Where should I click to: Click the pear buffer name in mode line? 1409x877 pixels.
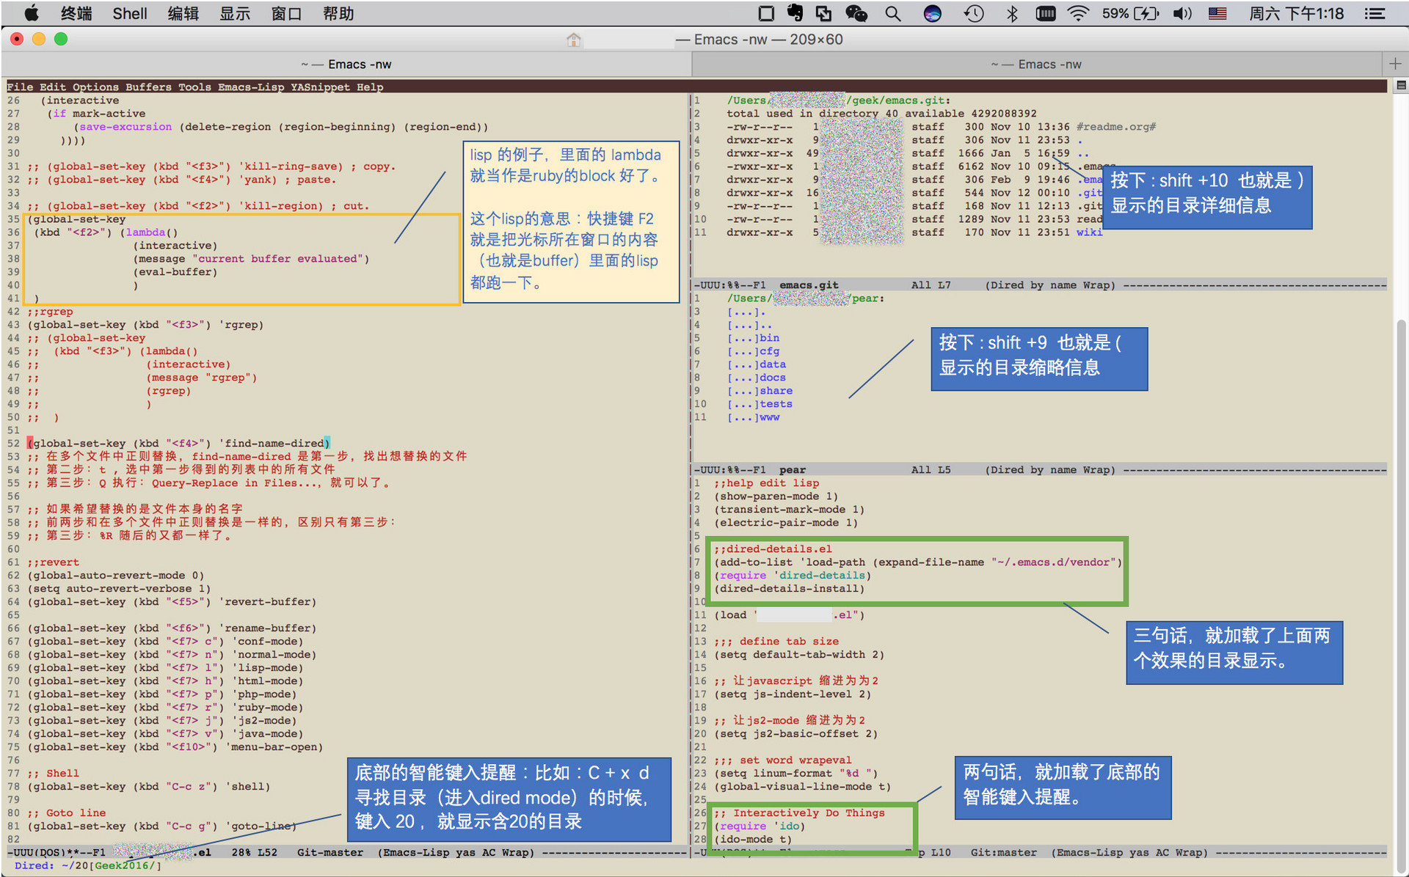[x=792, y=470]
